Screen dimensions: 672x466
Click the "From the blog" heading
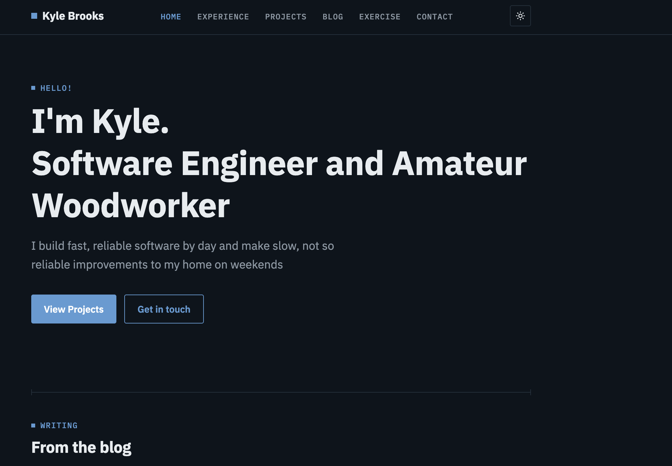81,448
